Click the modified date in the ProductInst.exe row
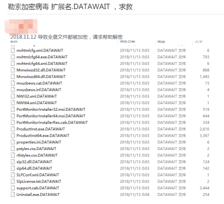Image resolution: width=224 pixels, height=204 pixels. [134, 129]
